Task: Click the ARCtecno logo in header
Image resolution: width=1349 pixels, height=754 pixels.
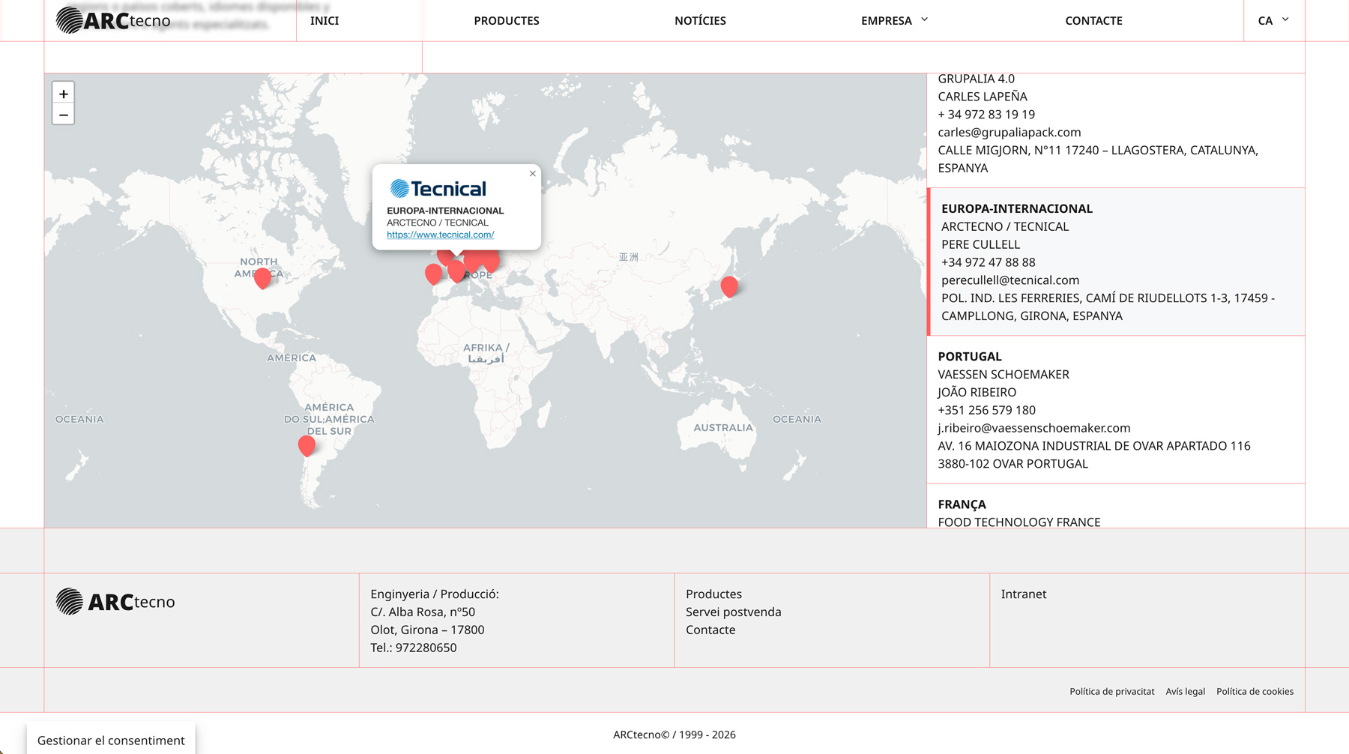Action: click(x=113, y=20)
